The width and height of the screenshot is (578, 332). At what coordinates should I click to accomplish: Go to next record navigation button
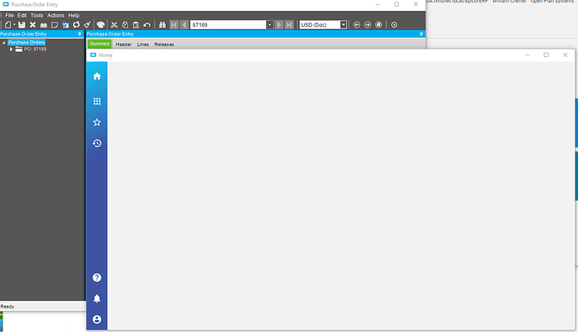coord(279,24)
